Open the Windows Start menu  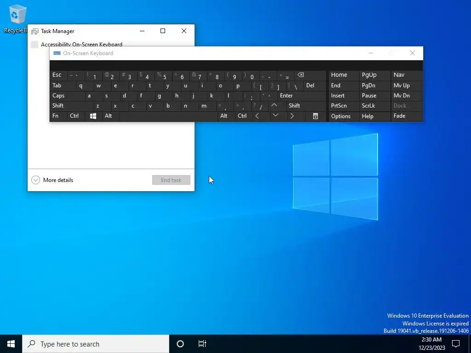11,344
